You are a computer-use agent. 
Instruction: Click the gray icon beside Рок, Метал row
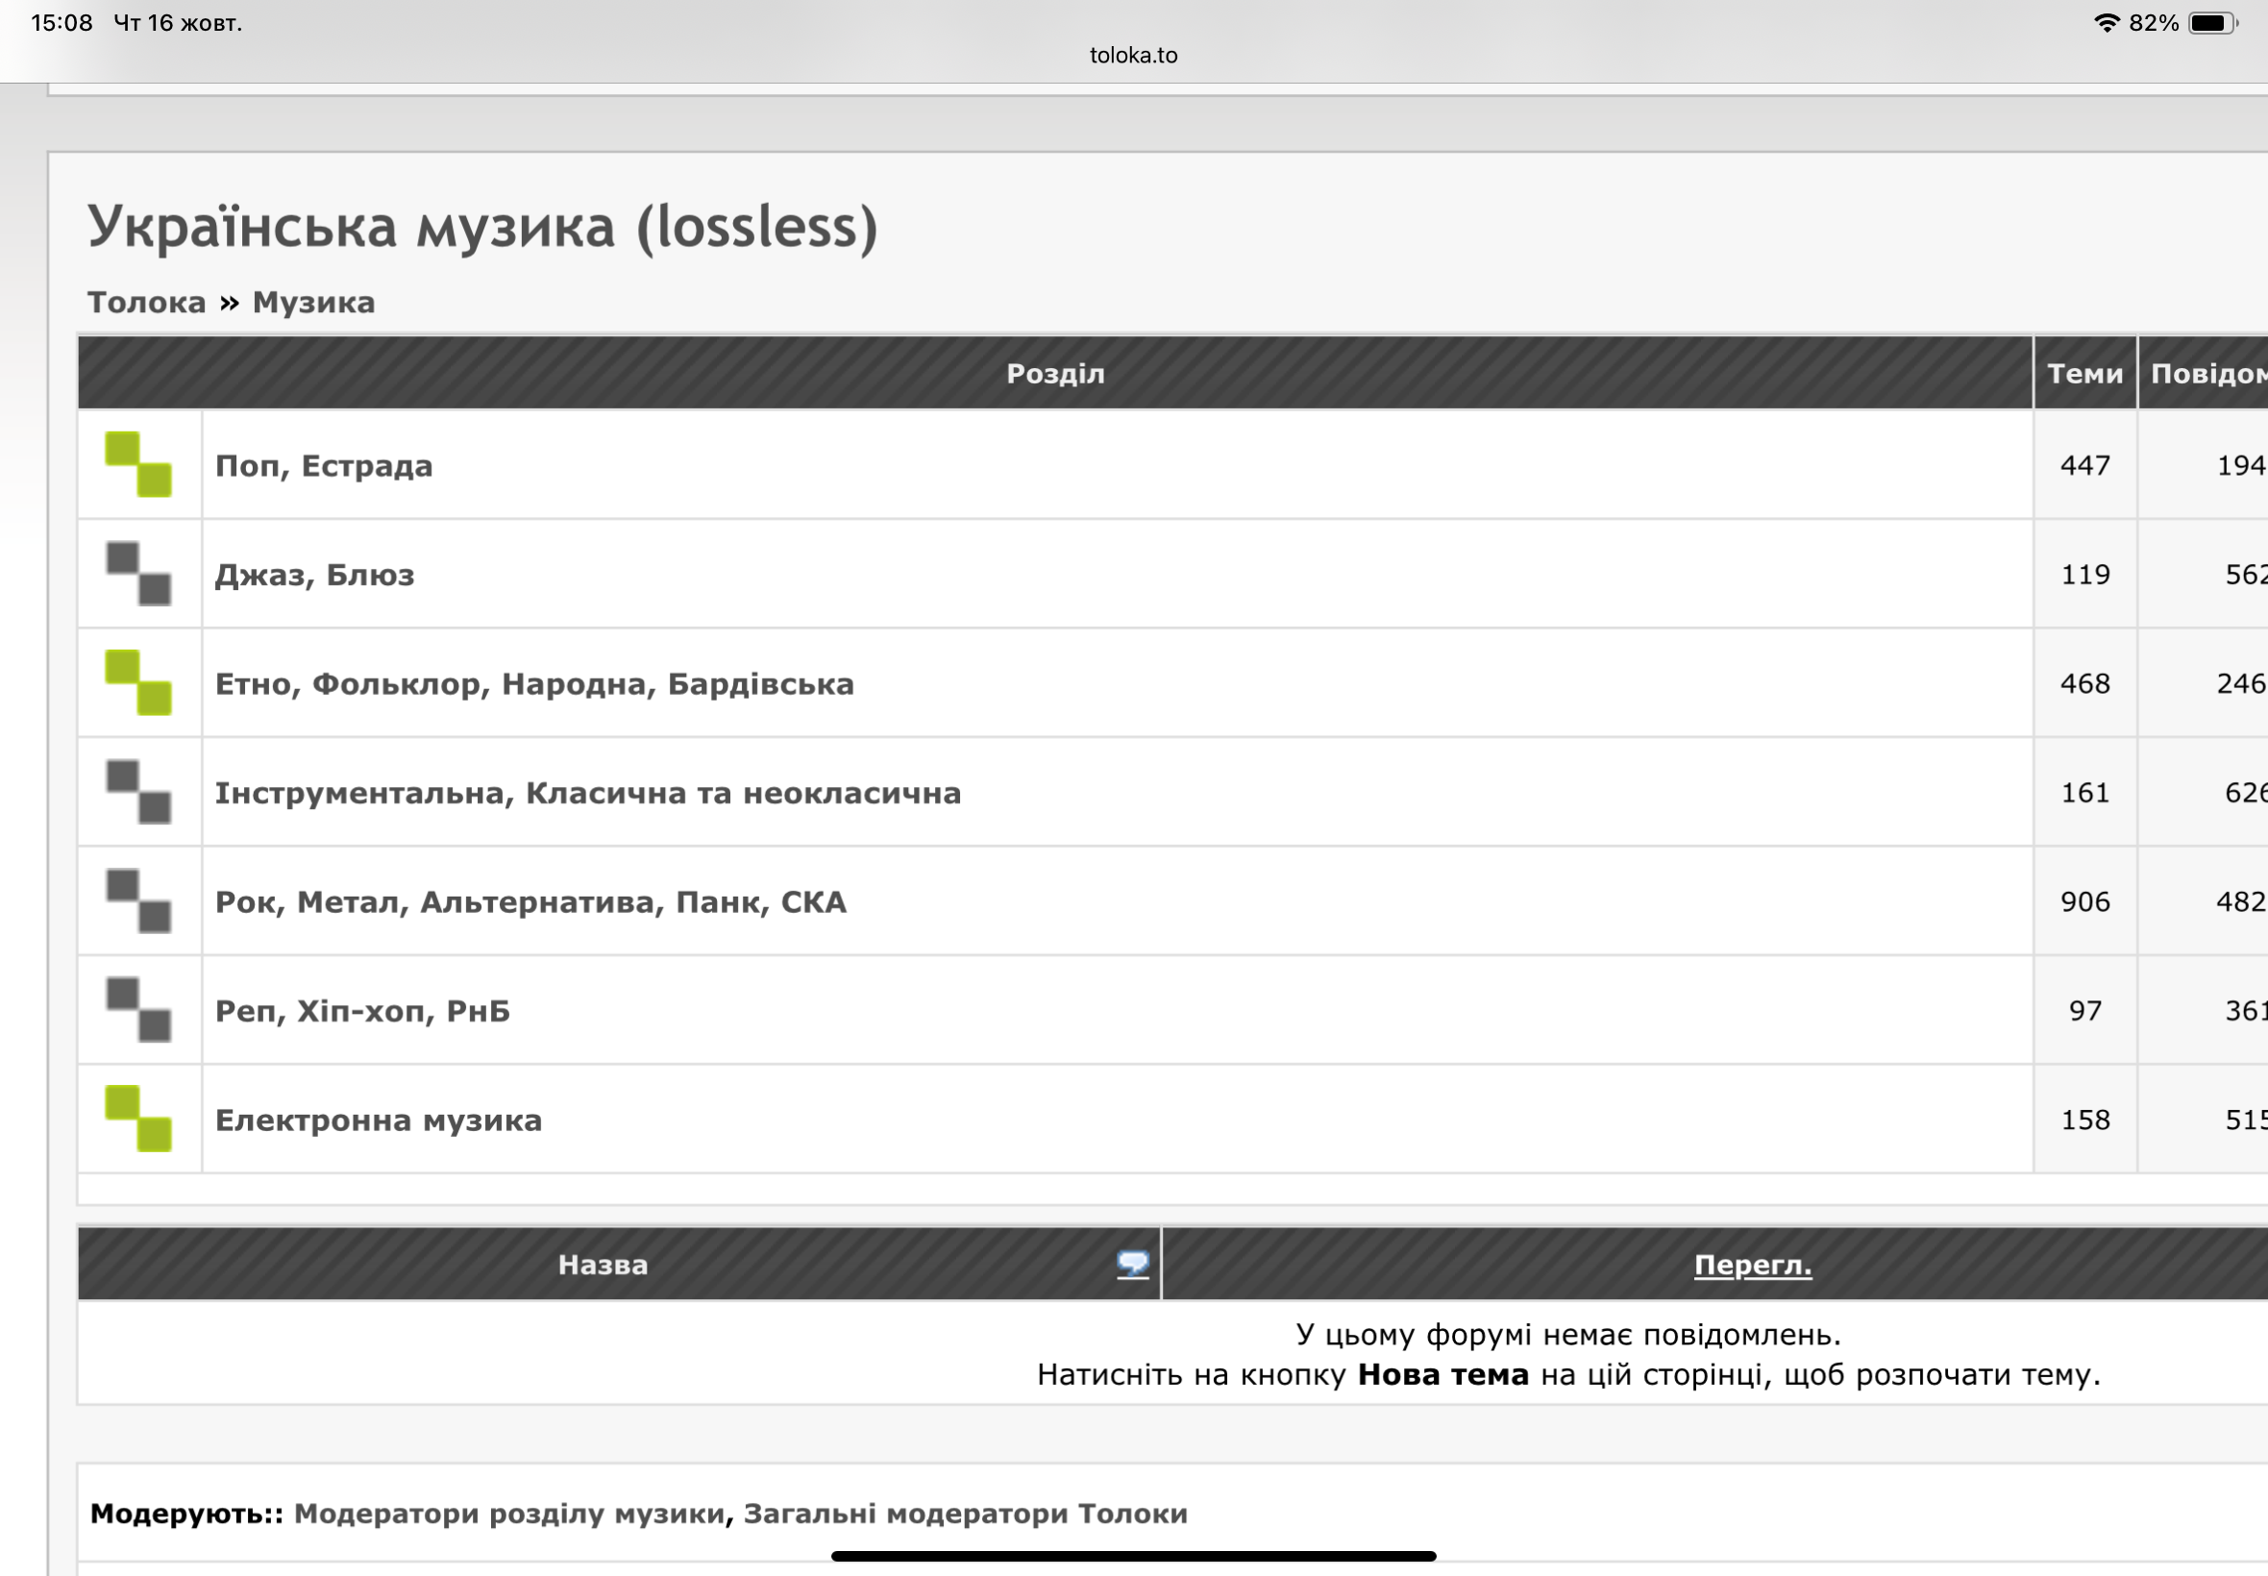coord(138,900)
